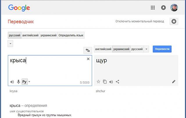186x118 pixels.
Task: Toggle the Ру input tools keyboard
Action: click(x=24, y=82)
